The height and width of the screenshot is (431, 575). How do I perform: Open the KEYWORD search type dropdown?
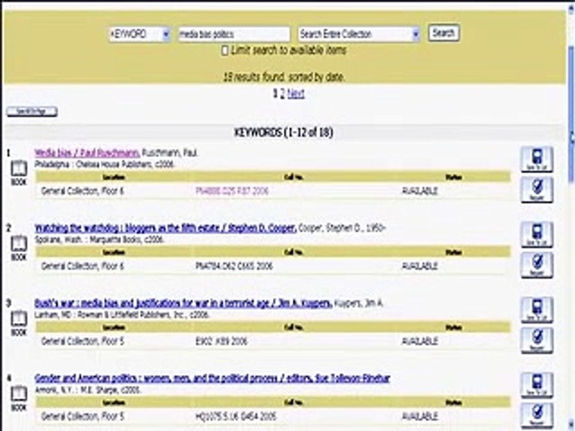point(140,34)
